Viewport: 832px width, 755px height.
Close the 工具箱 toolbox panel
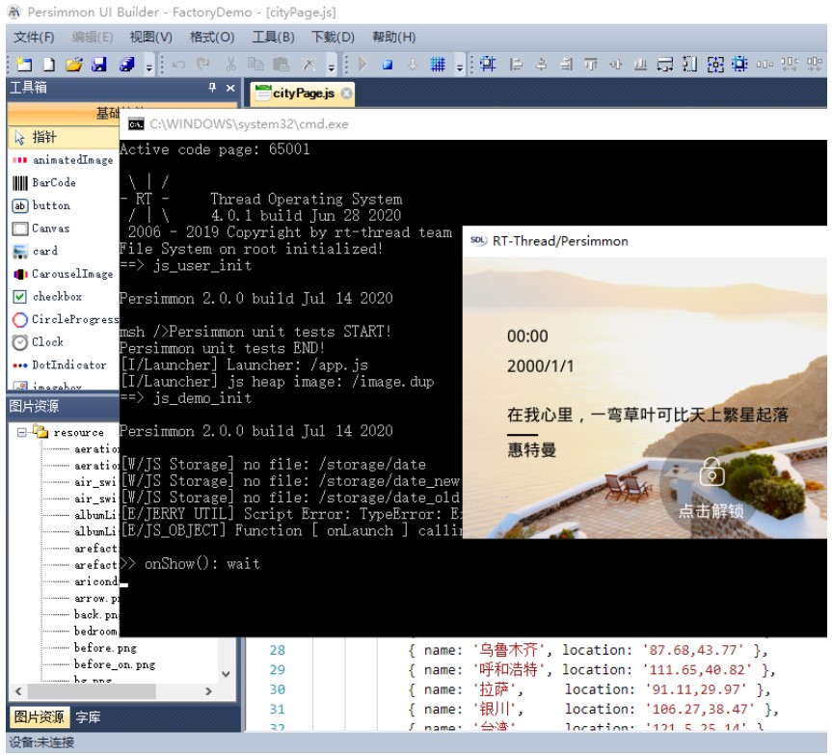[x=230, y=88]
